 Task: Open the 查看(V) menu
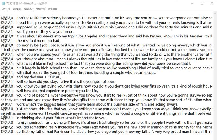[41, 9]
